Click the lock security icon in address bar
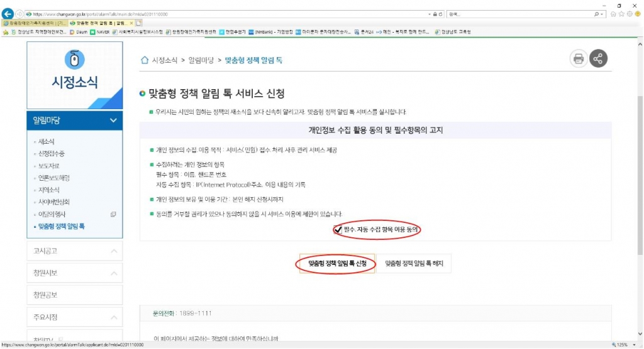 (x=435, y=14)
